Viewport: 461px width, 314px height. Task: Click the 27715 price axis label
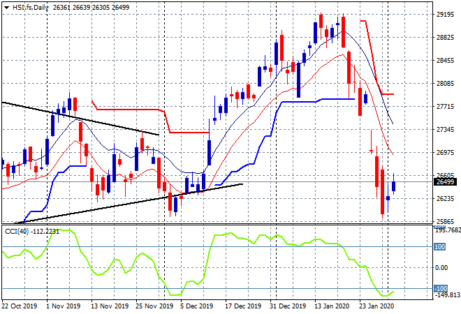(x=445, y=106)
